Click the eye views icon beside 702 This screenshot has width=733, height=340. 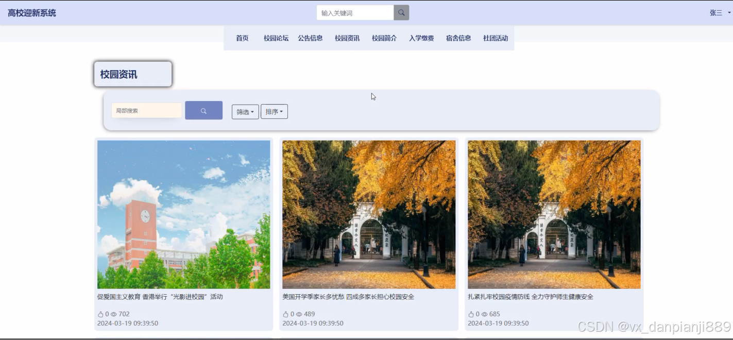(x=114, y=314)
